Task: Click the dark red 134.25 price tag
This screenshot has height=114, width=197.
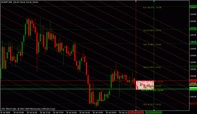Action: tap(193, 104)
